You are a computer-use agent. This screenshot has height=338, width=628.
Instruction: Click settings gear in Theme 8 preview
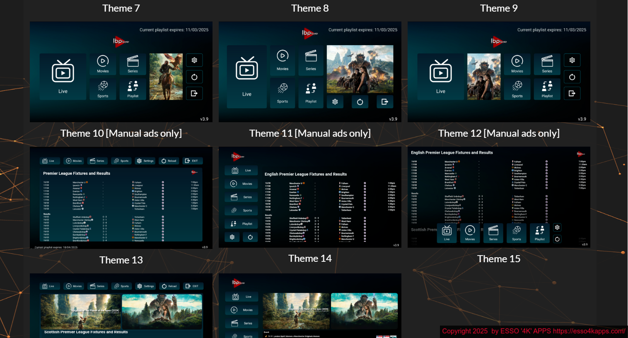click(x=335, y=101)
